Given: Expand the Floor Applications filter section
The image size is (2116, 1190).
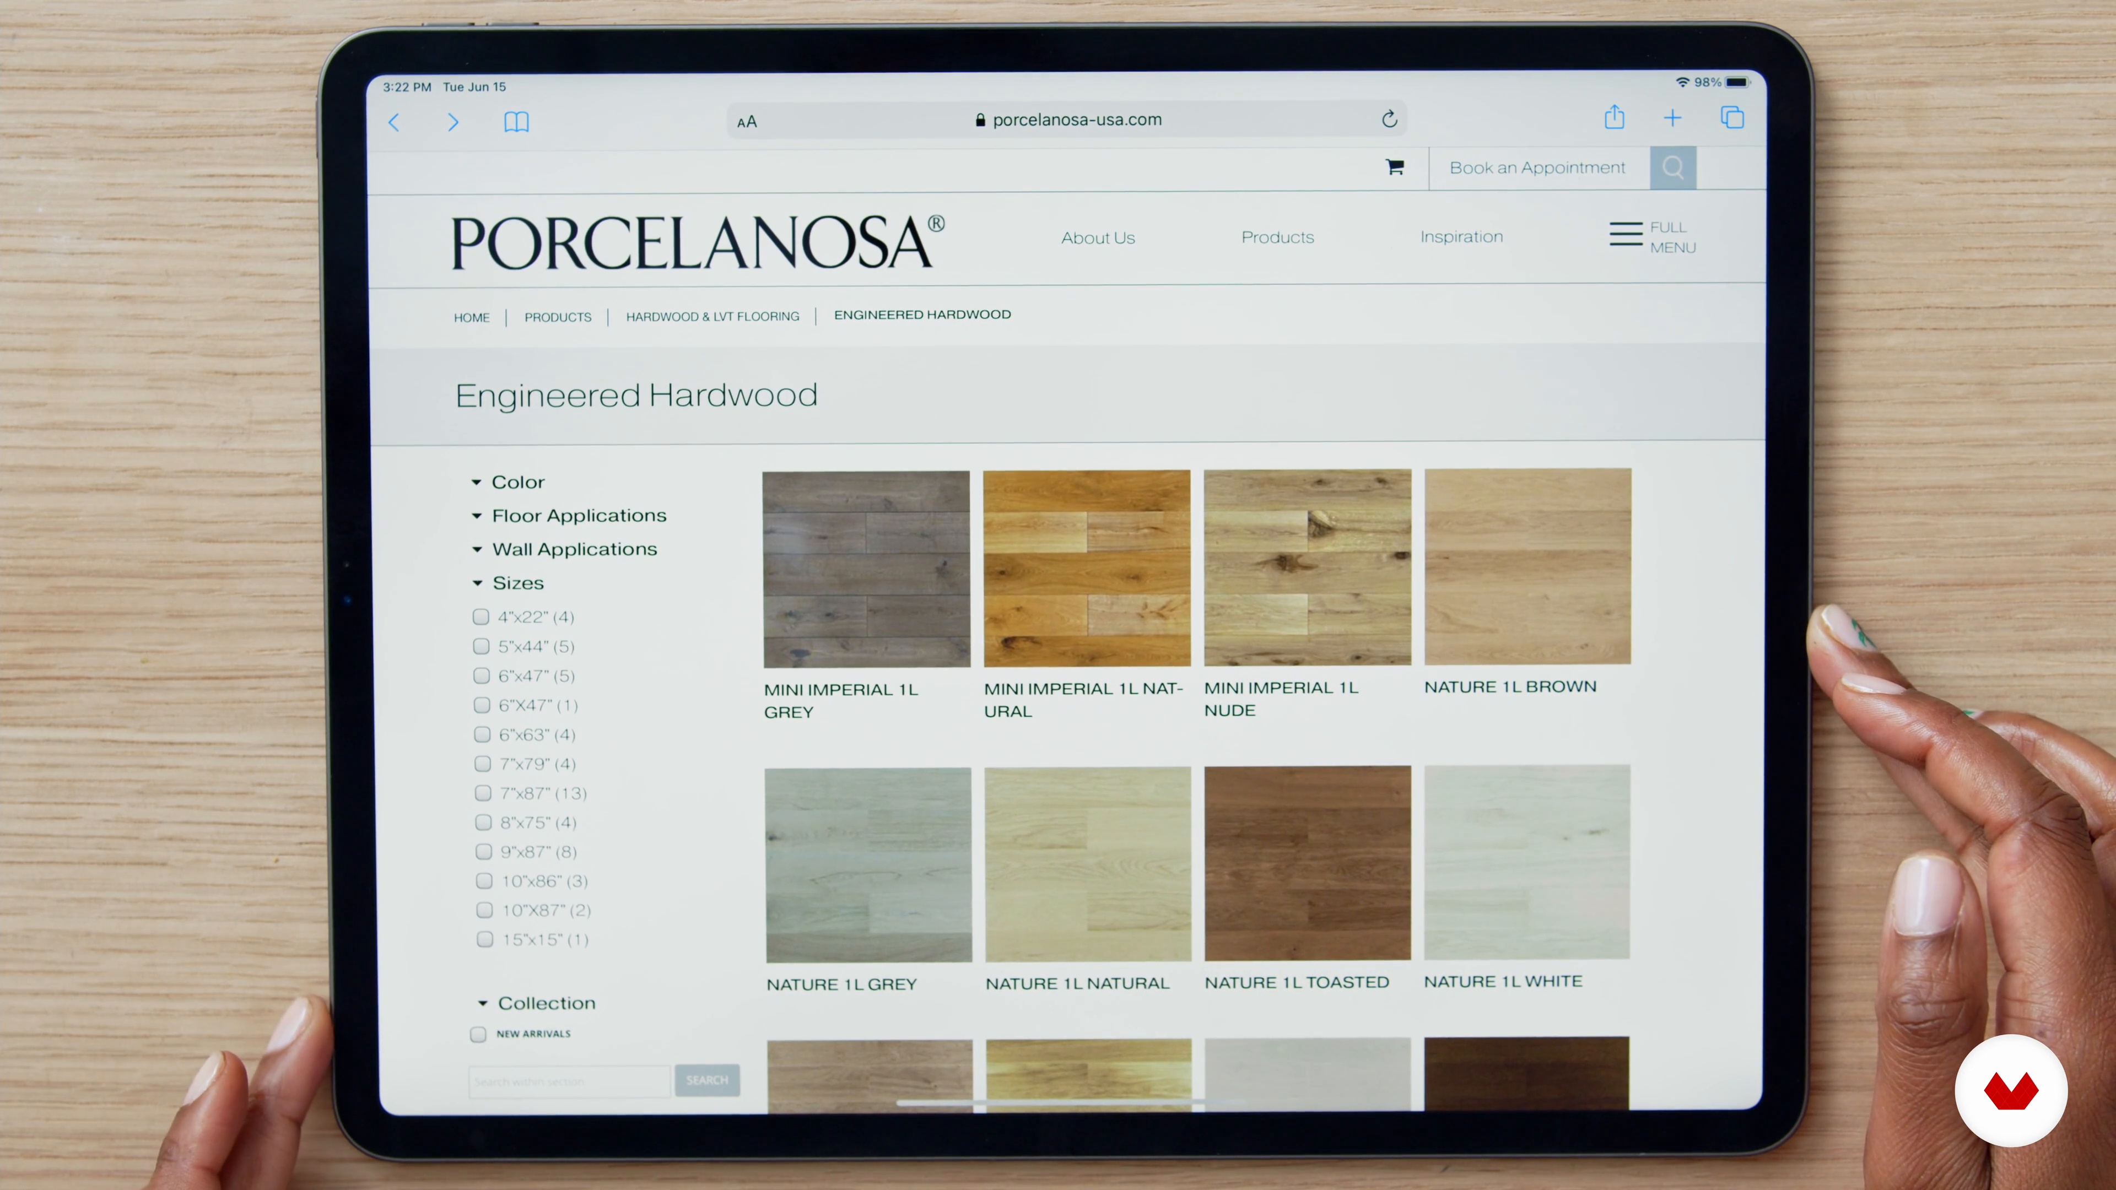Looking at the screenshot, I should click(x=569, y=516).
